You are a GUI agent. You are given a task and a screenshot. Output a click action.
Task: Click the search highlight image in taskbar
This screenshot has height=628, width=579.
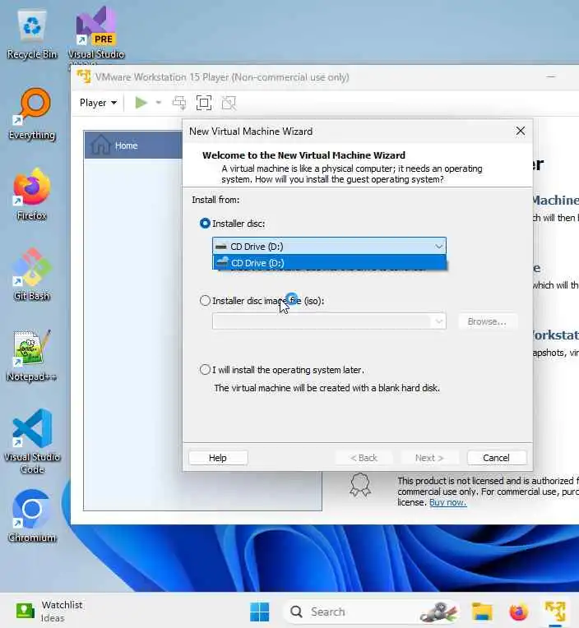438,612
